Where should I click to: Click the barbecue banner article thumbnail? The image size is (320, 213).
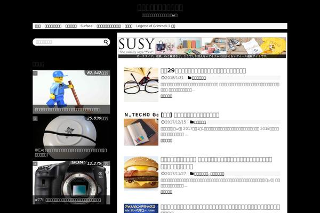pos(141,208)
